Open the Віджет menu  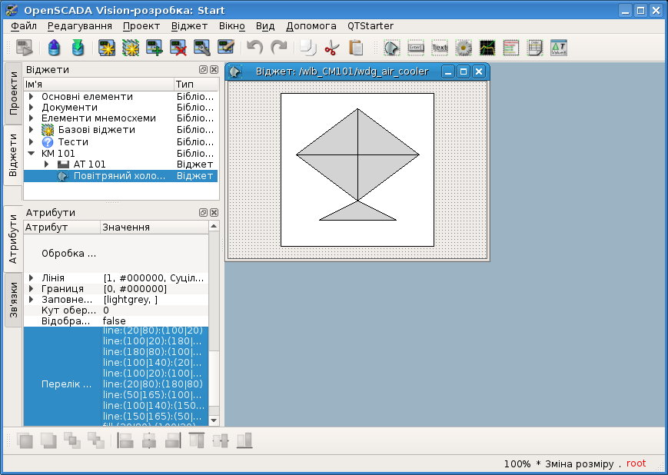(189, 25)
